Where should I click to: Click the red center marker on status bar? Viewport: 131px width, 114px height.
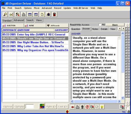[67, 112]
